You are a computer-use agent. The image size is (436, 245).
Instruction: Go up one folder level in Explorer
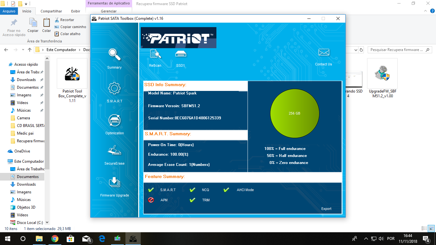click(30, 50)
